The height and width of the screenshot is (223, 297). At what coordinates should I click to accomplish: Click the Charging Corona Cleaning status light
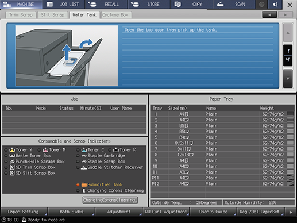[78, 191]
